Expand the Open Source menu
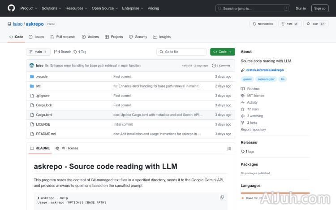Screen dimensions: 336x210 click(x=104, y=8)
